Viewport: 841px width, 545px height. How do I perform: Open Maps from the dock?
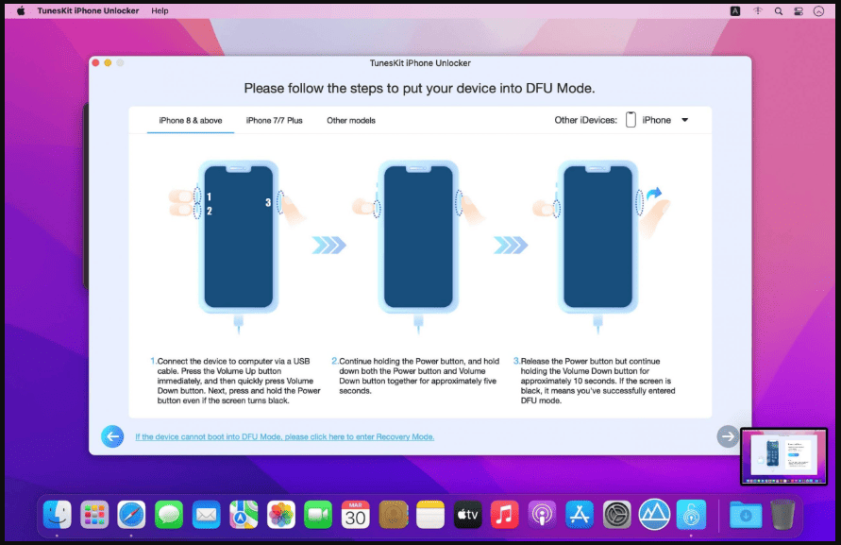click(244, 515)
